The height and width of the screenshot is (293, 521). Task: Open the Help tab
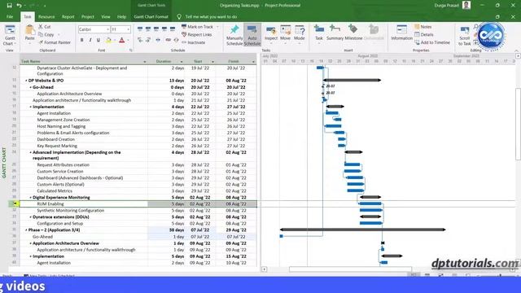[121, 16]
